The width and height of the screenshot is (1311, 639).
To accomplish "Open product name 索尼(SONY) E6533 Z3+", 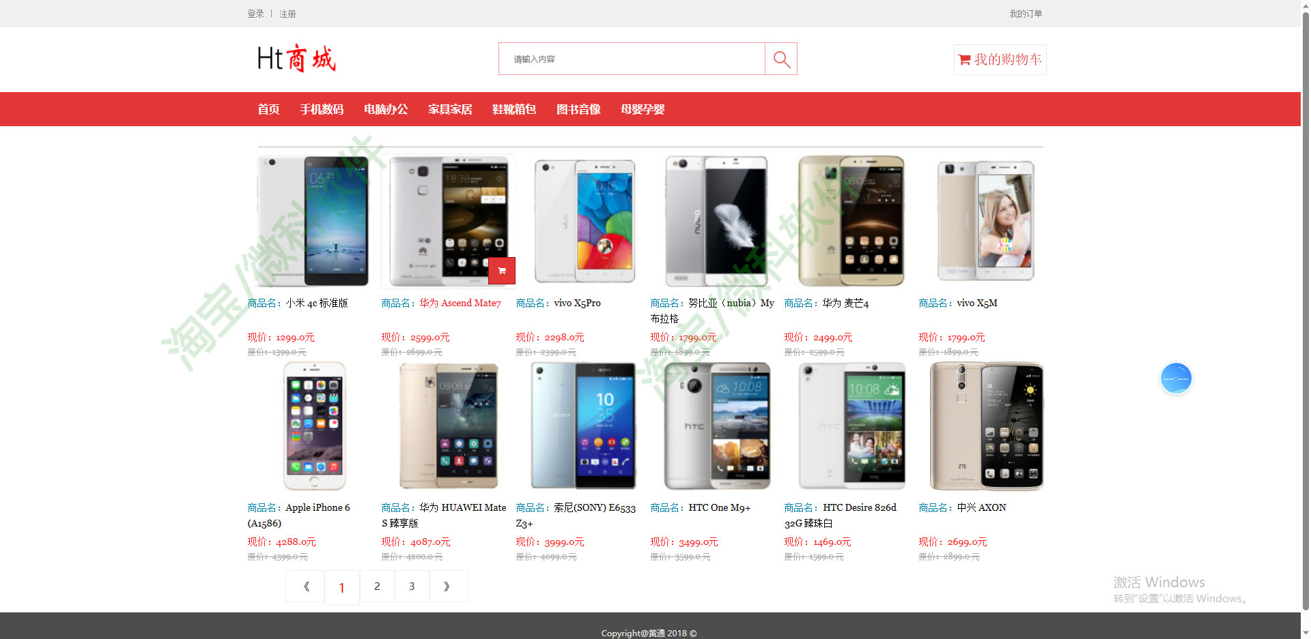I will coord(576,515).
